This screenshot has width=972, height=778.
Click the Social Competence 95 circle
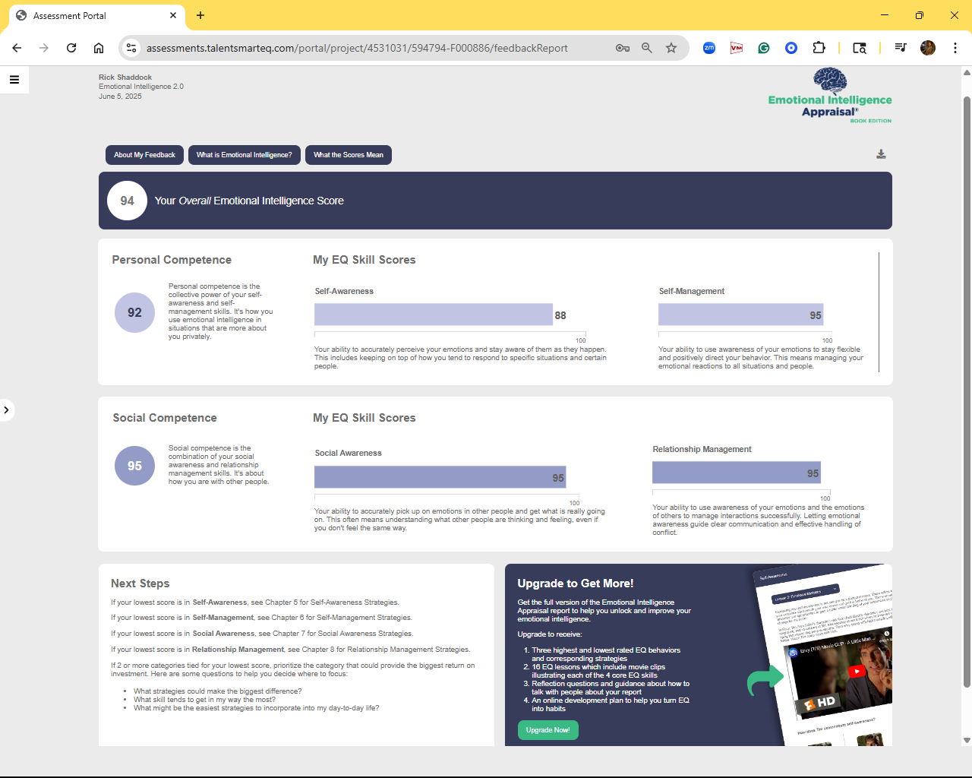tap(134, 466)
